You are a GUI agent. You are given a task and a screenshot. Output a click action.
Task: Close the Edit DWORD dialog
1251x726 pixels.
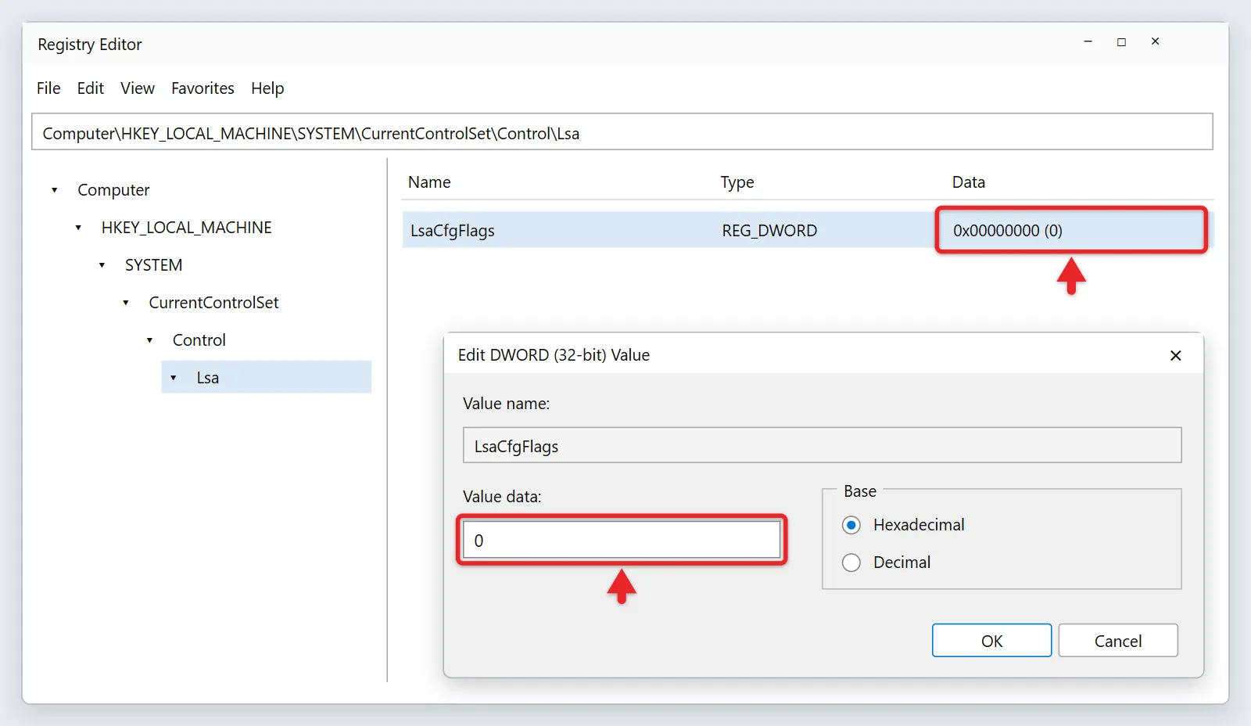1175,356
